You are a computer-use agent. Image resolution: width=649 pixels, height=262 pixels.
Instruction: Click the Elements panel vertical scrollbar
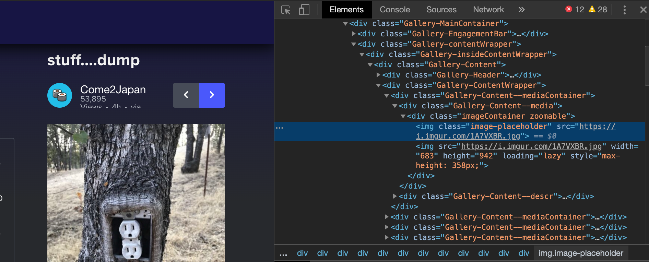coord(647,65)
